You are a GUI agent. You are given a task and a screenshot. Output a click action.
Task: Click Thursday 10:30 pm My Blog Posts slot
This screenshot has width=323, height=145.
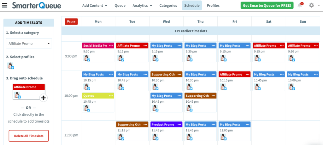click(200, 81)
